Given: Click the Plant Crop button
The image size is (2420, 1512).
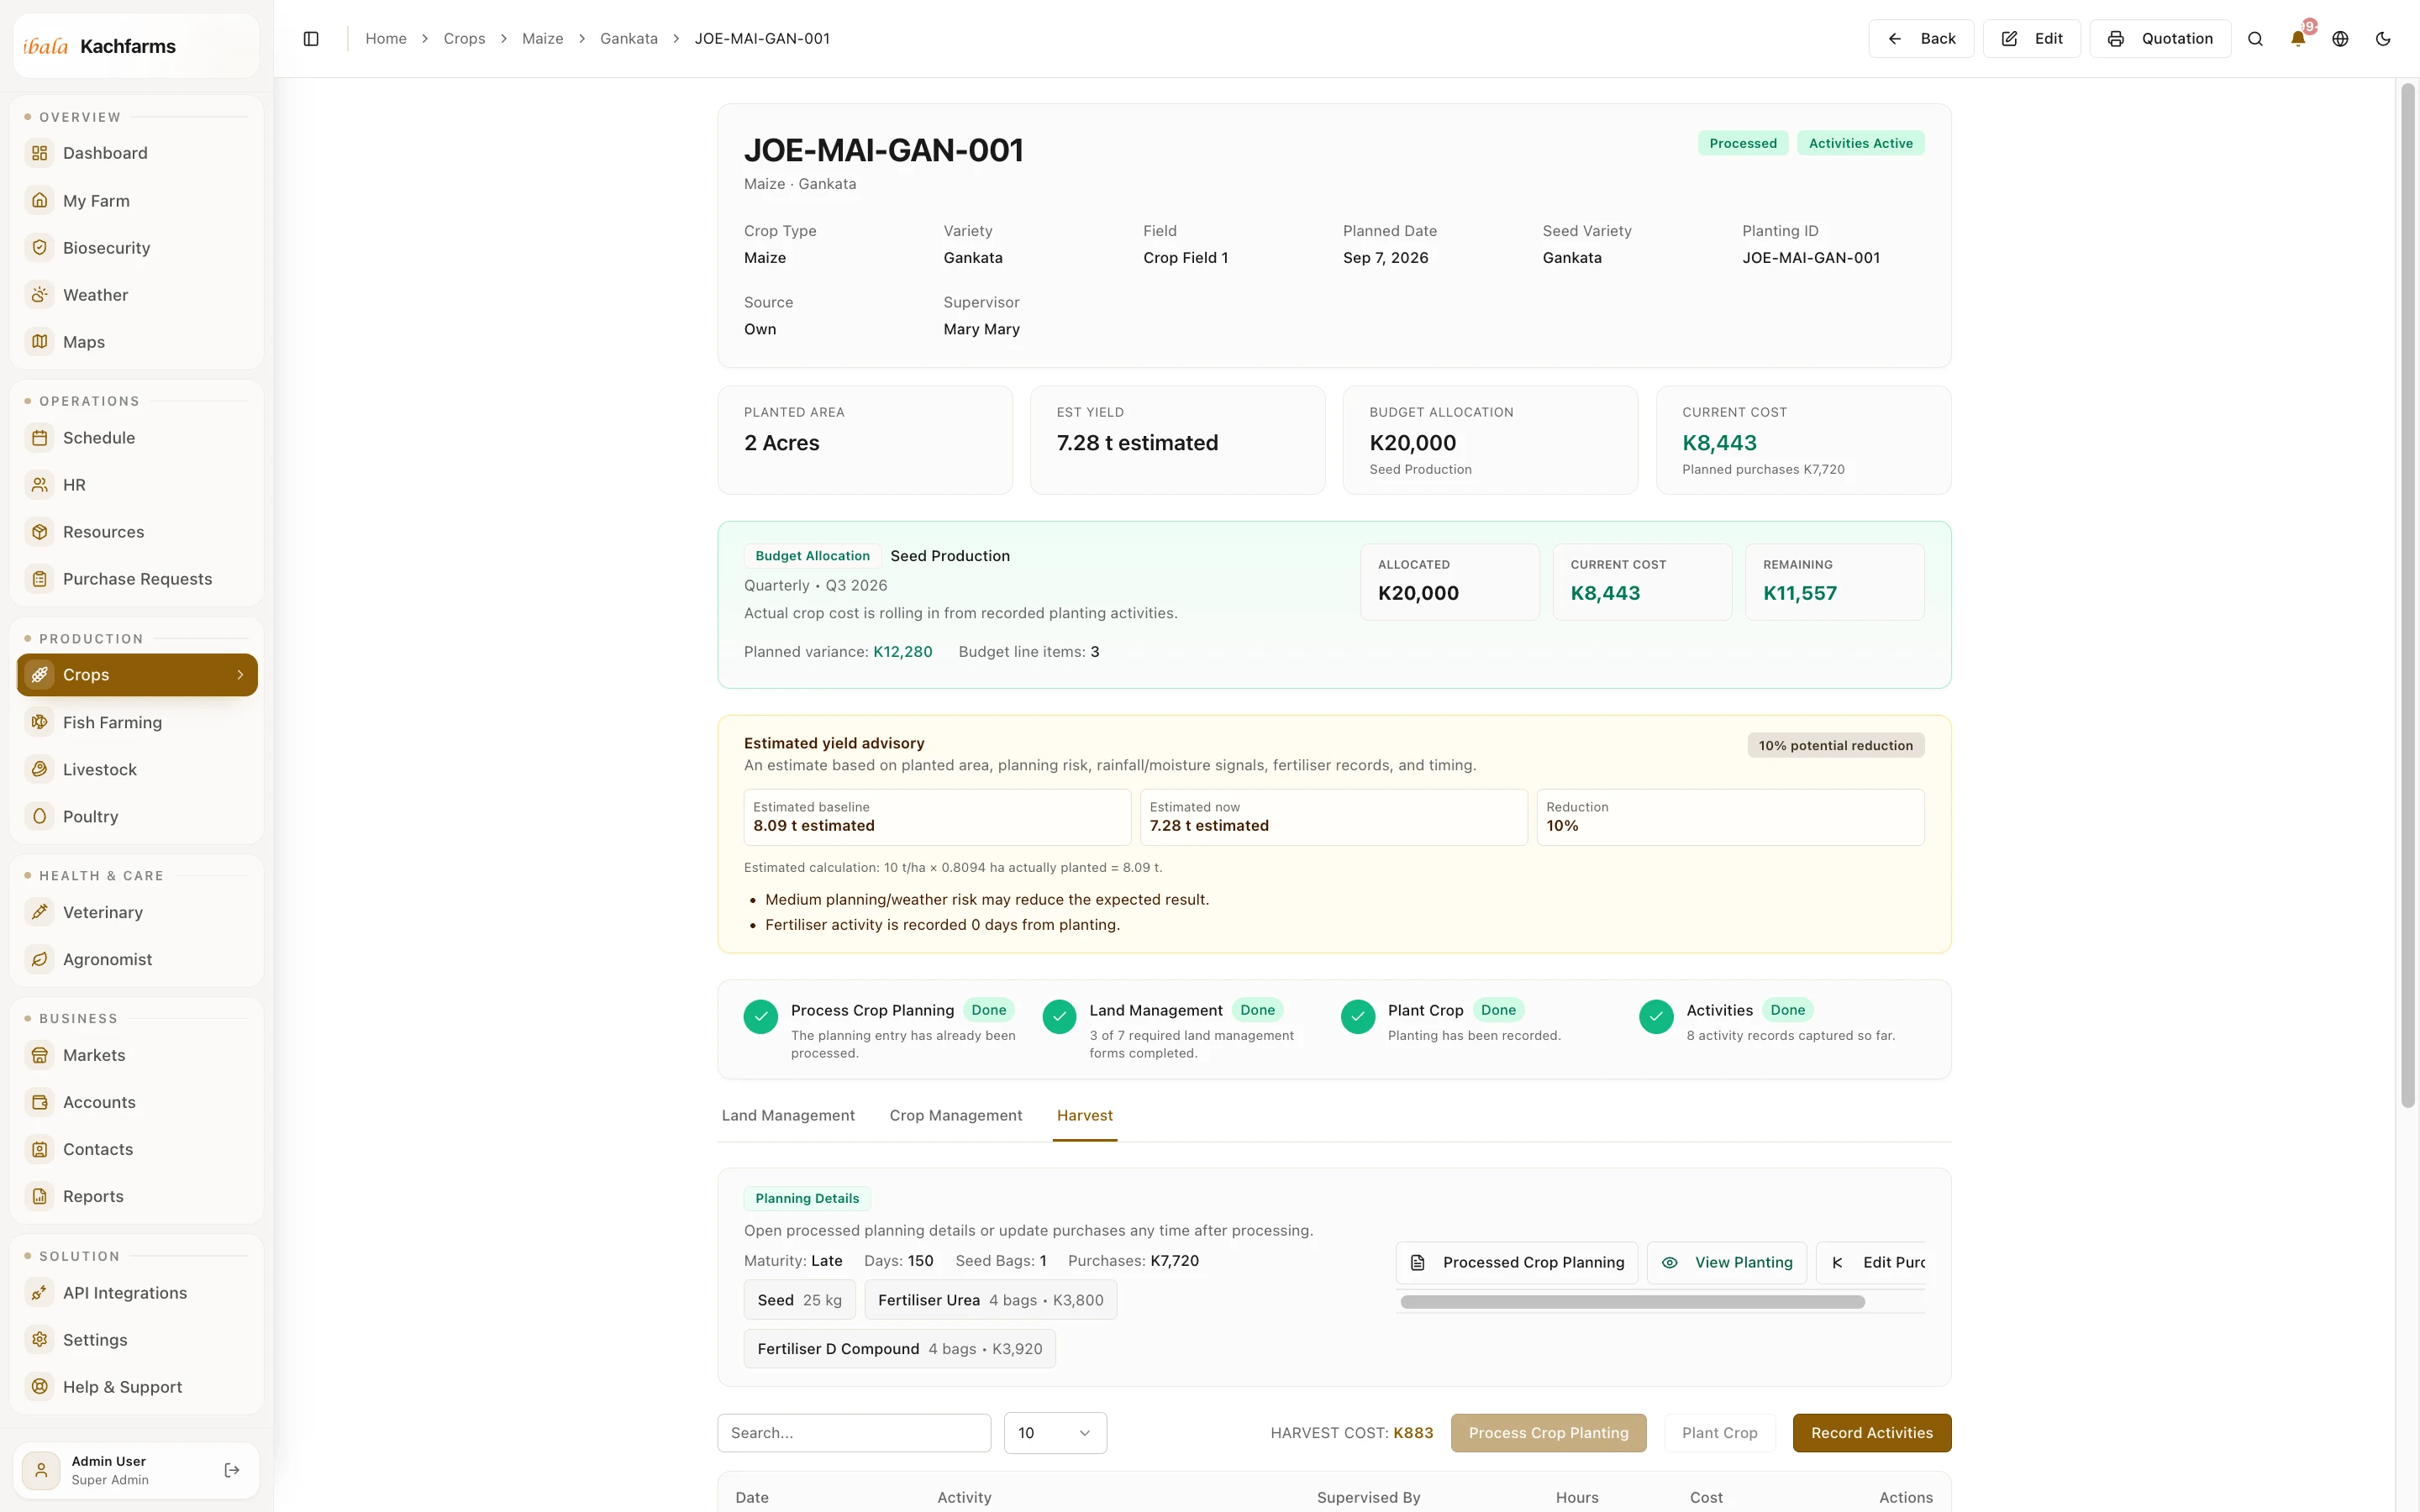Looking at the screenshot, I should (x=1719, y=1433).
